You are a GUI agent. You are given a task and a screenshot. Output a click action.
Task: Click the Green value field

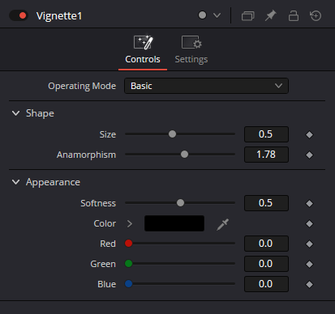pos(266,264)
